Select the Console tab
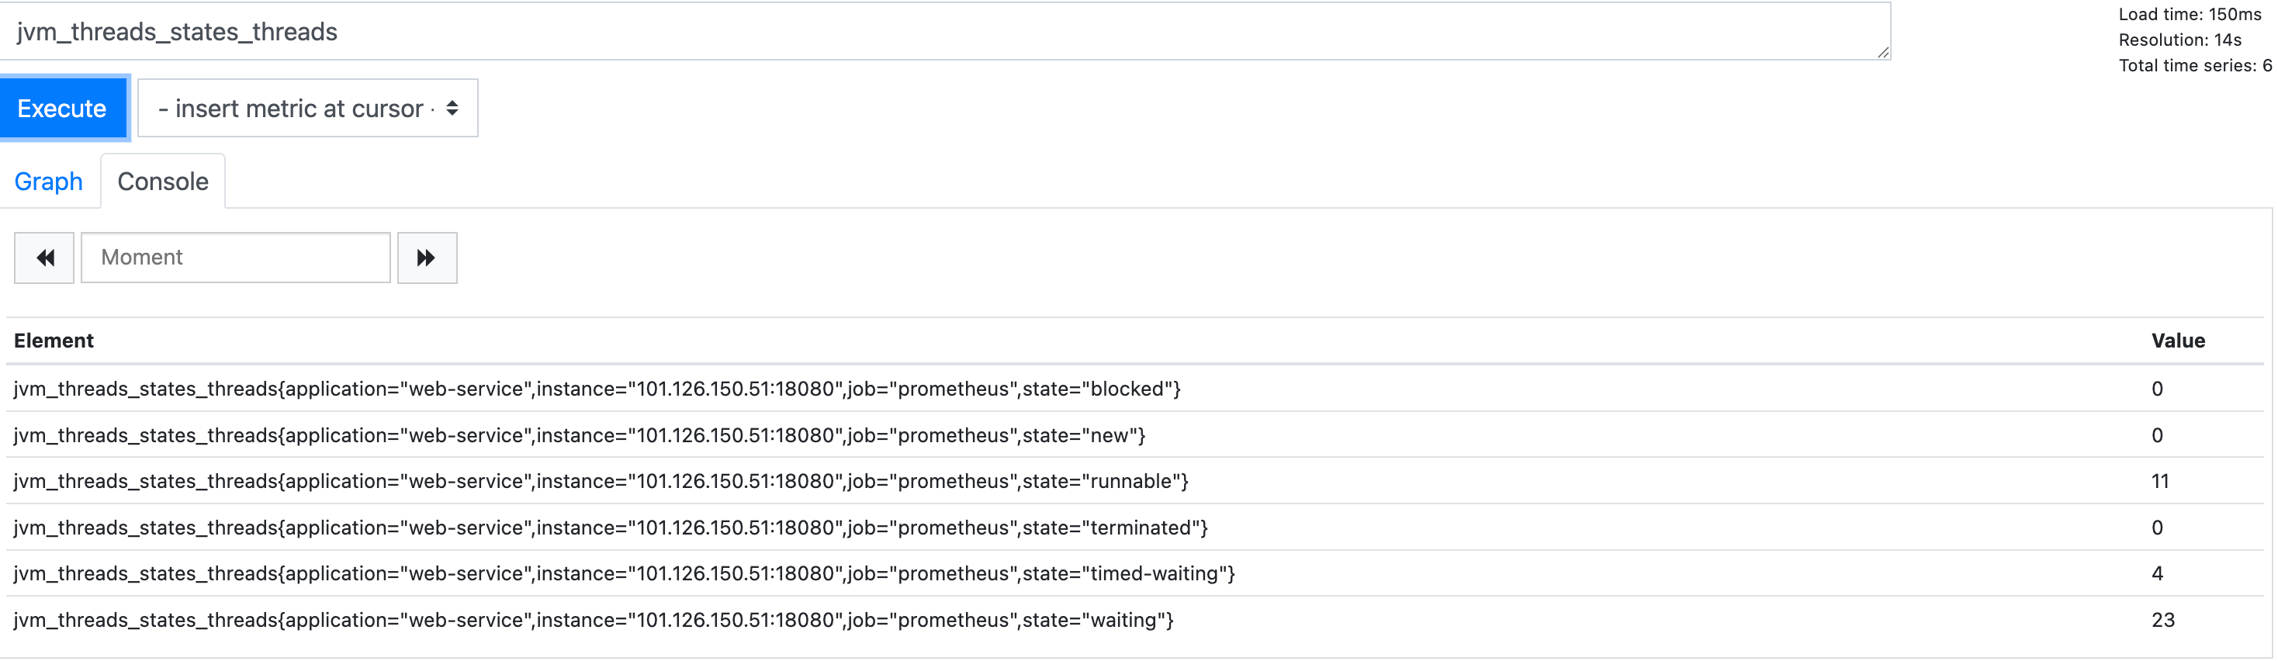Screen dimensions: 2278x661 point(163,182)
